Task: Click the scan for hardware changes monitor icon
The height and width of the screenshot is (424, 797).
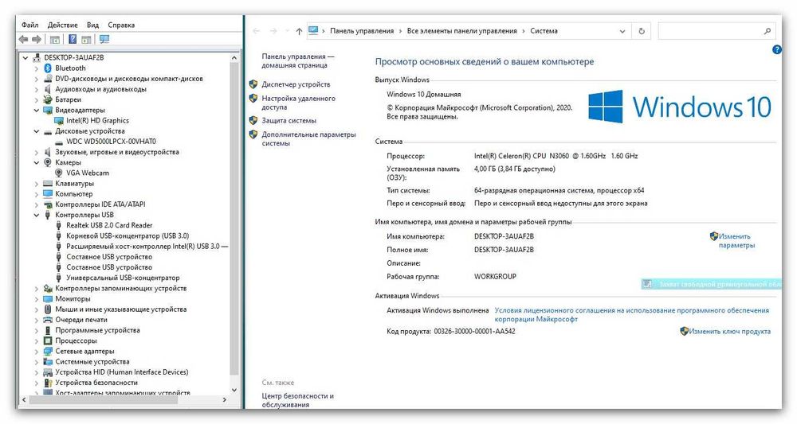Action: 104,39
